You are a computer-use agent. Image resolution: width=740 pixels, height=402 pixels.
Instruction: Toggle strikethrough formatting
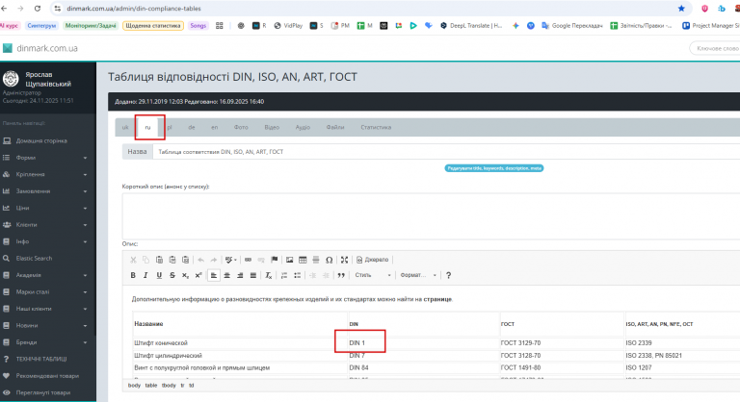[172, 275]
